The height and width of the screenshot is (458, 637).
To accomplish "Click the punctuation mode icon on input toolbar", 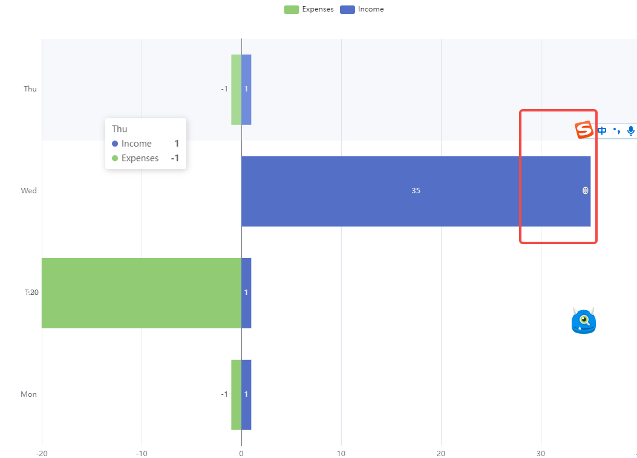I will 616,130.
